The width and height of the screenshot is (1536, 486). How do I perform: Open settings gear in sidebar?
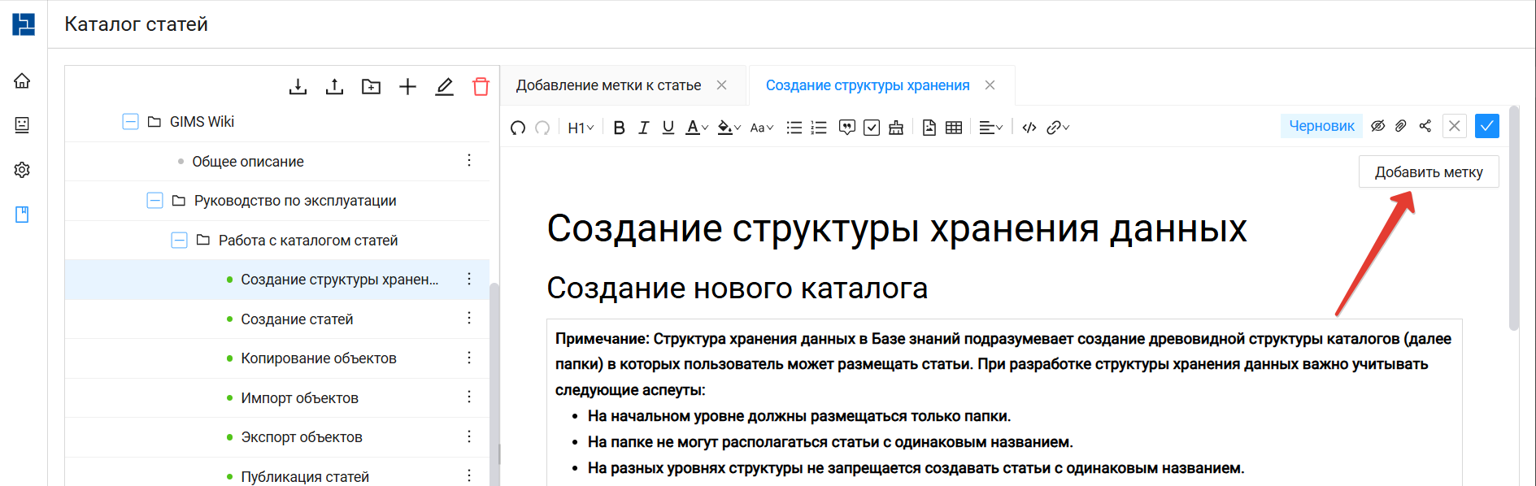point(22,169)
